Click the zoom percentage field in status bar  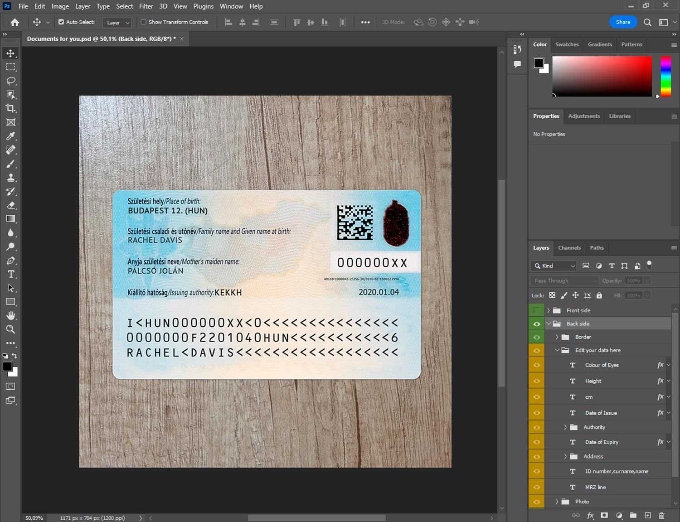coord(34,518)
